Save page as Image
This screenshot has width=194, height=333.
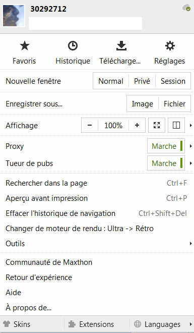click(x=143, y=103)
